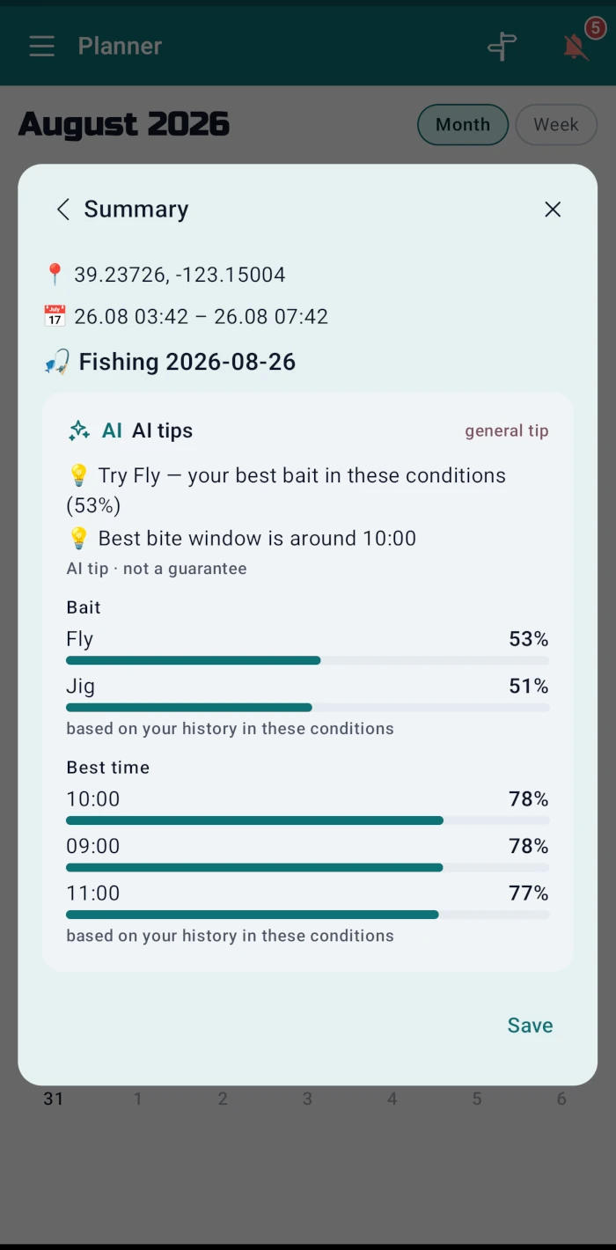Switch to Month view
This screenshot has height=1250, width=616.
[463, 124]
